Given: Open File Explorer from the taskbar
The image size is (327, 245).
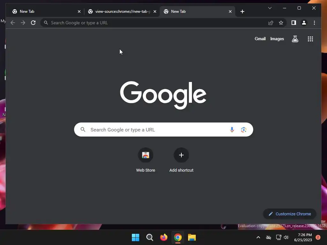Looking at the screenshot, I should pos(192,237).
